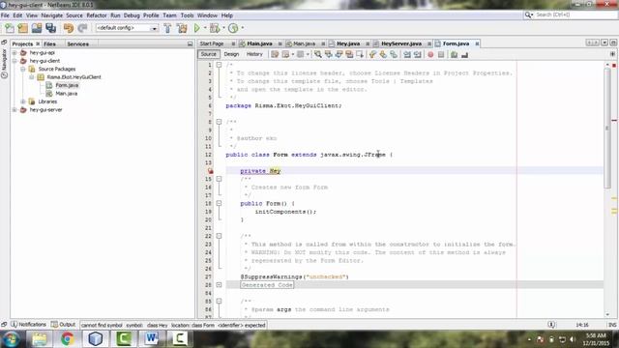The width and height of the screenshot is (619, 348).
Task: Click the Clean and Build icon
Action: tap(182, 28)
